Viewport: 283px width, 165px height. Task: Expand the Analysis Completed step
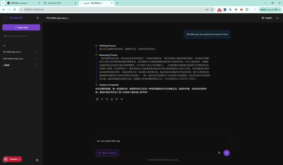(109, 85)
